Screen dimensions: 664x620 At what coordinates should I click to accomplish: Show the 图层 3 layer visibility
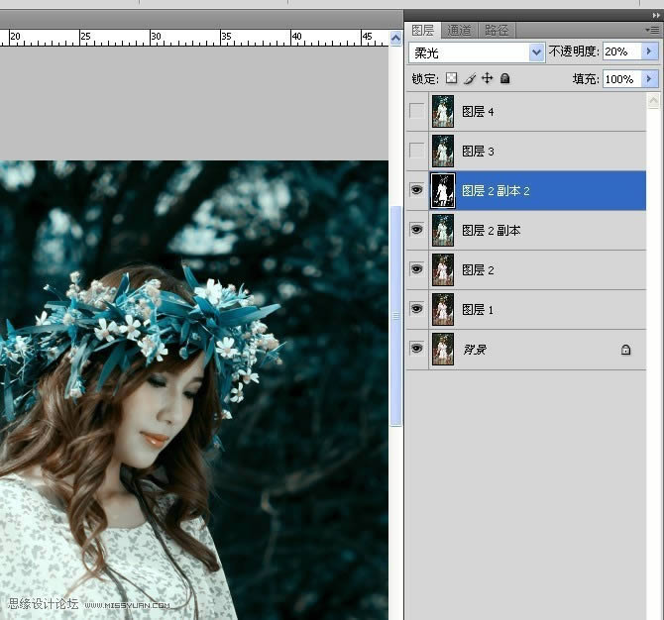pyautogui.click(x=416, y=151)
